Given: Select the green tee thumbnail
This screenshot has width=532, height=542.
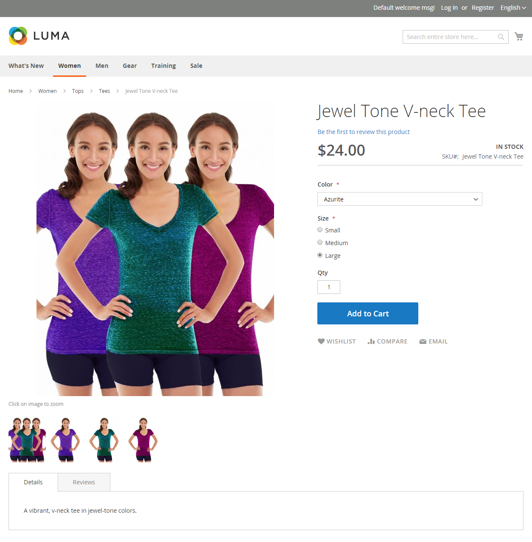Looking at the screenshot, I should point(104,440).
